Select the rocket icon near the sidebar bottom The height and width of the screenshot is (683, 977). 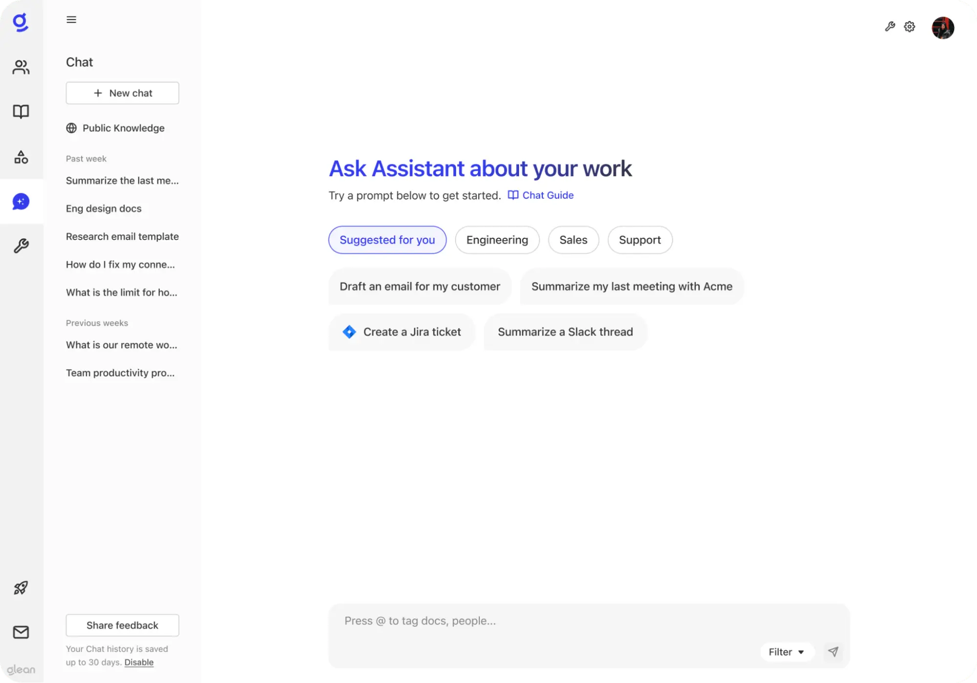click(x=21, y=588)
